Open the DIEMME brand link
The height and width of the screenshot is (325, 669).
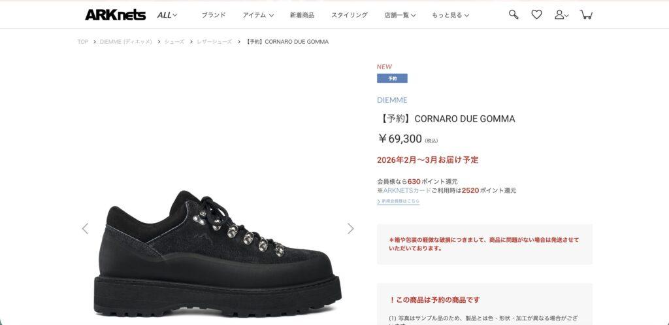point(392,100)
